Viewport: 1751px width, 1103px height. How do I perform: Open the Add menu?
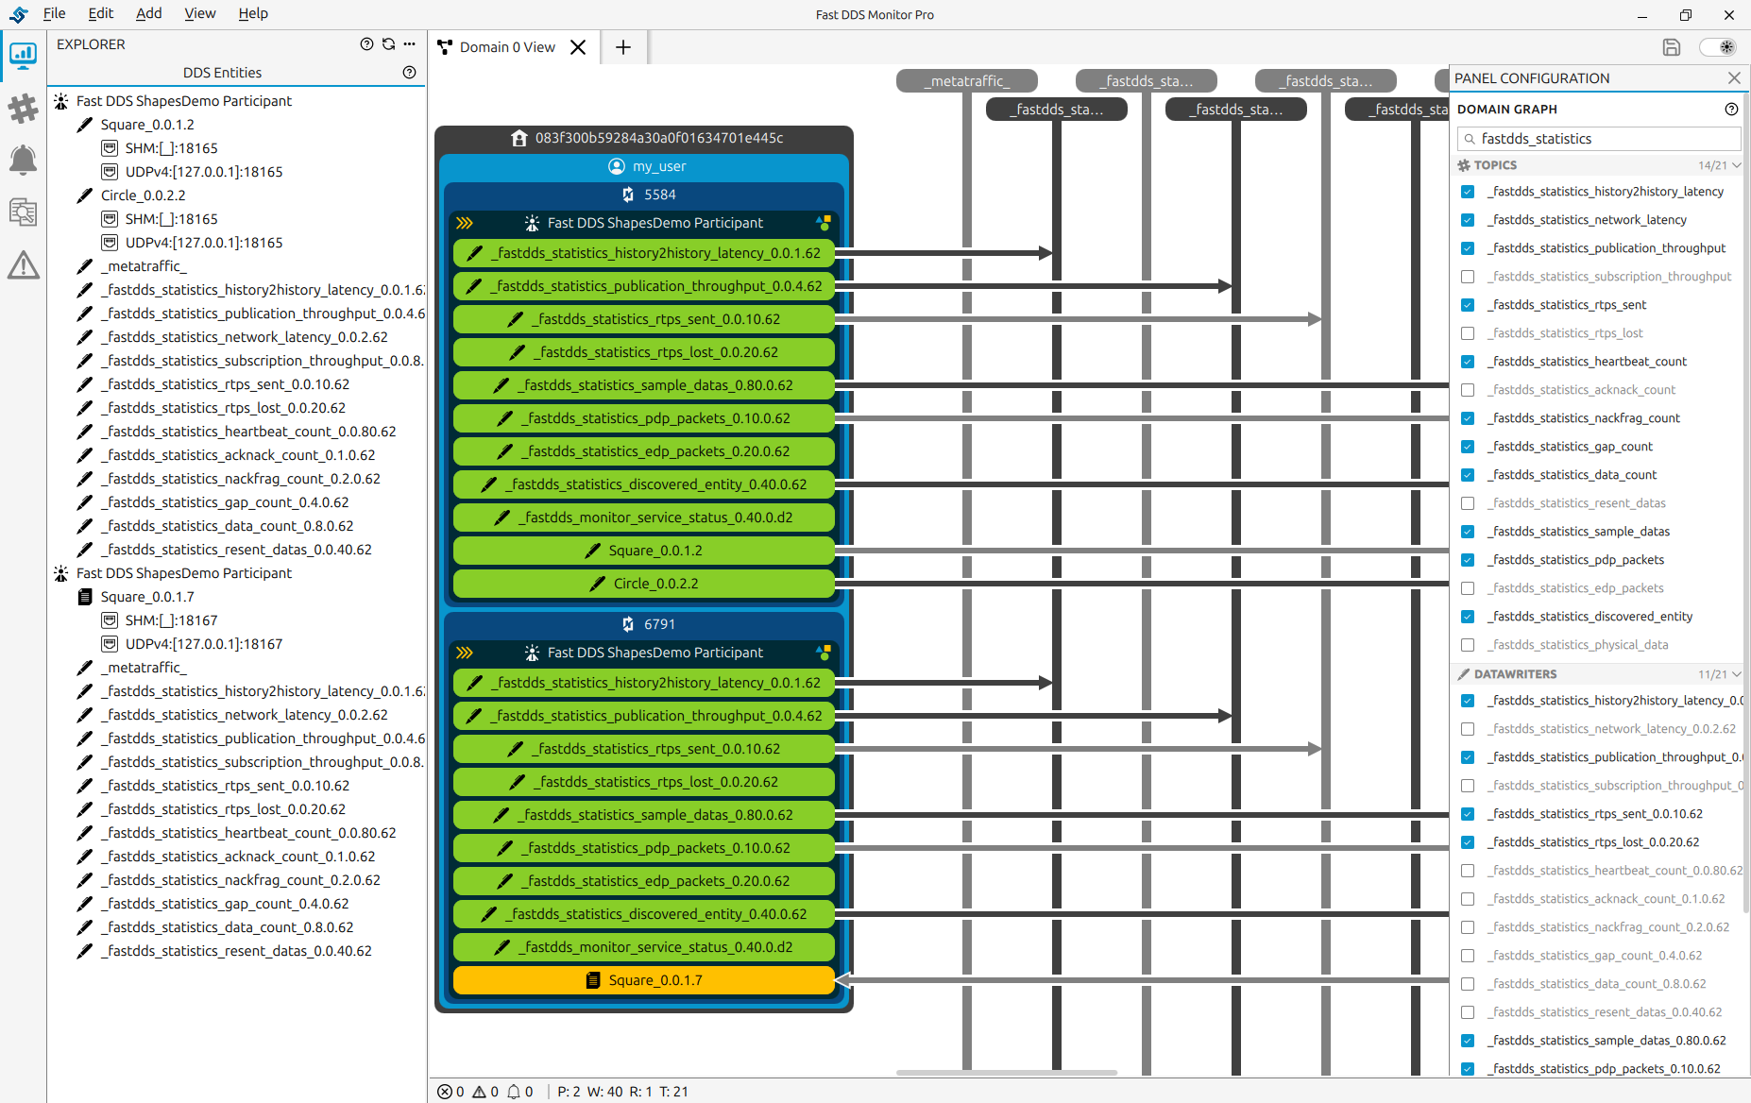pos(148,13)
